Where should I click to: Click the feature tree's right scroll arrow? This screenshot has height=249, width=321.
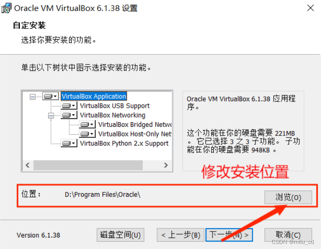coord(166,165)
